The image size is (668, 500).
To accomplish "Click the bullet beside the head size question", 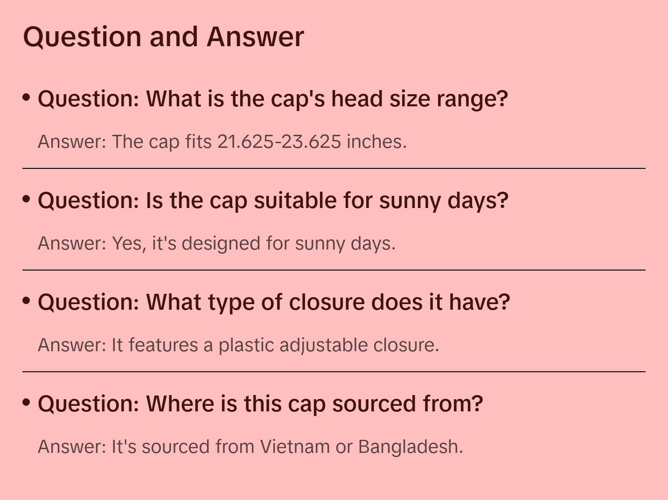I will [27, 97].
